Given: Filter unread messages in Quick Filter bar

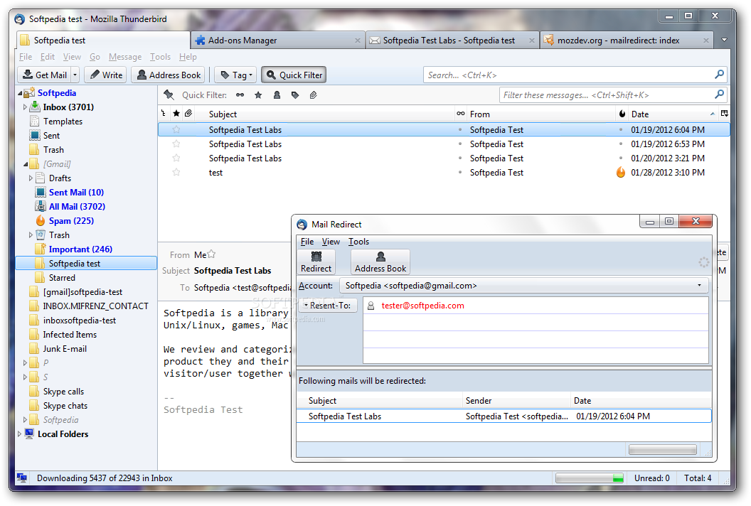Looking at the screenshot, I should pyautogui.click(x=240, y=95).
